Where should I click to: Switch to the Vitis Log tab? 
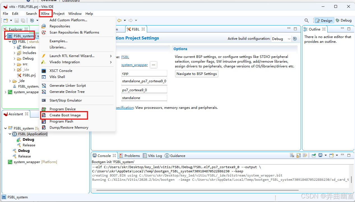[152, 156]
